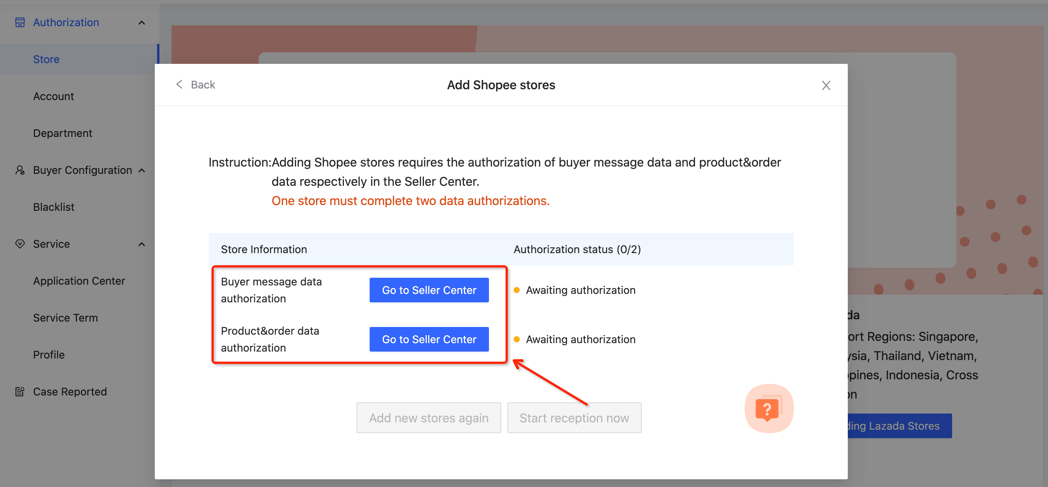Click the Buyer Configuration person icon
The image size is (1048, 487).
[20, 170]
